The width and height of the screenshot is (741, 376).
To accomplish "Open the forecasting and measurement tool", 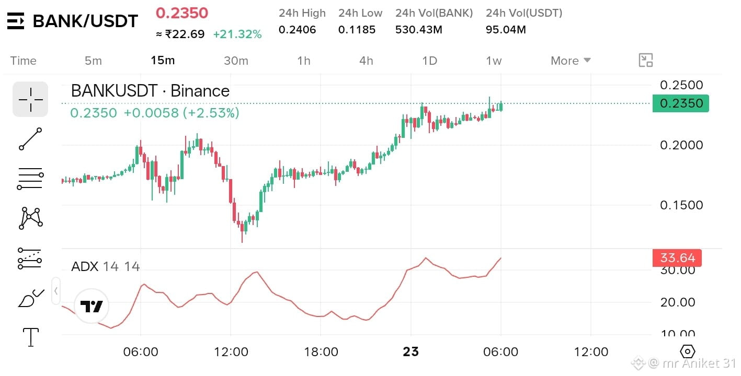I will pos(30,258).
